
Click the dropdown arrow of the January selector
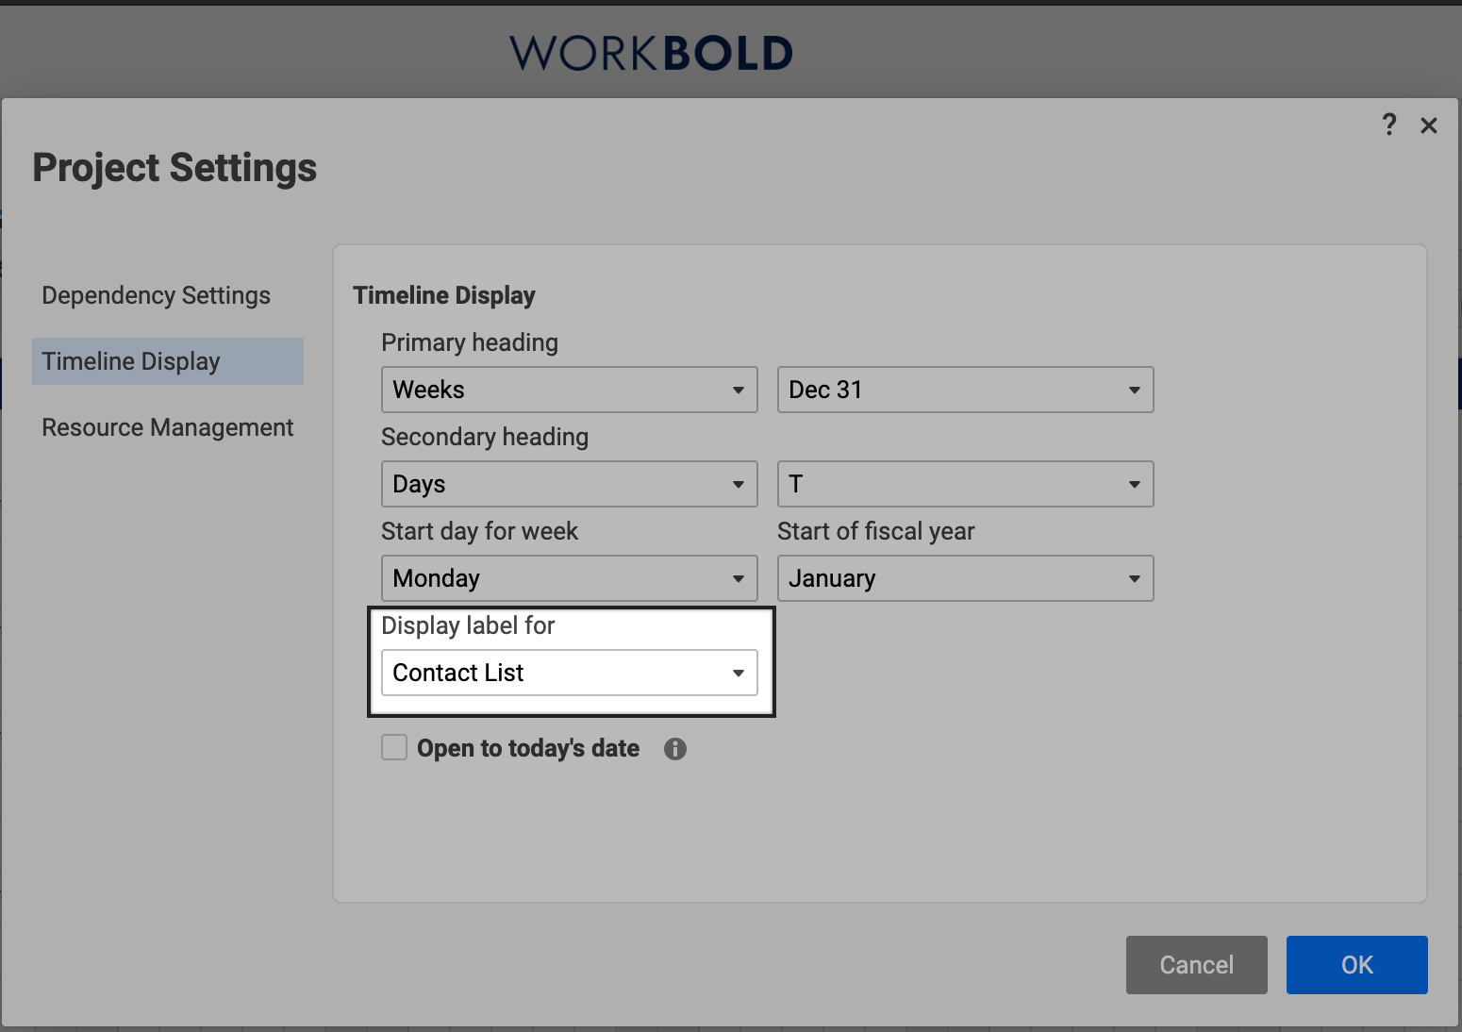(x=1135, y=578)
